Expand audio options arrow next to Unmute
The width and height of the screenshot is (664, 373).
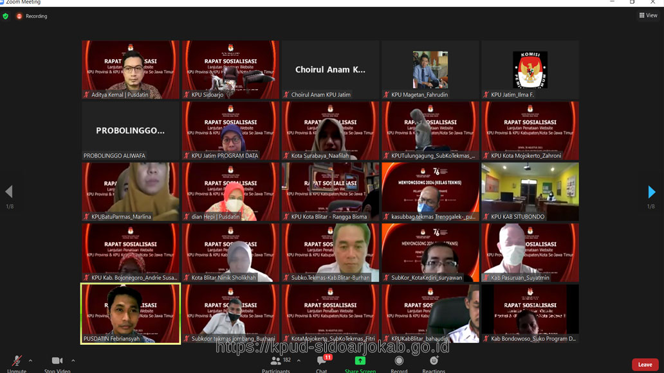point(30,361)
